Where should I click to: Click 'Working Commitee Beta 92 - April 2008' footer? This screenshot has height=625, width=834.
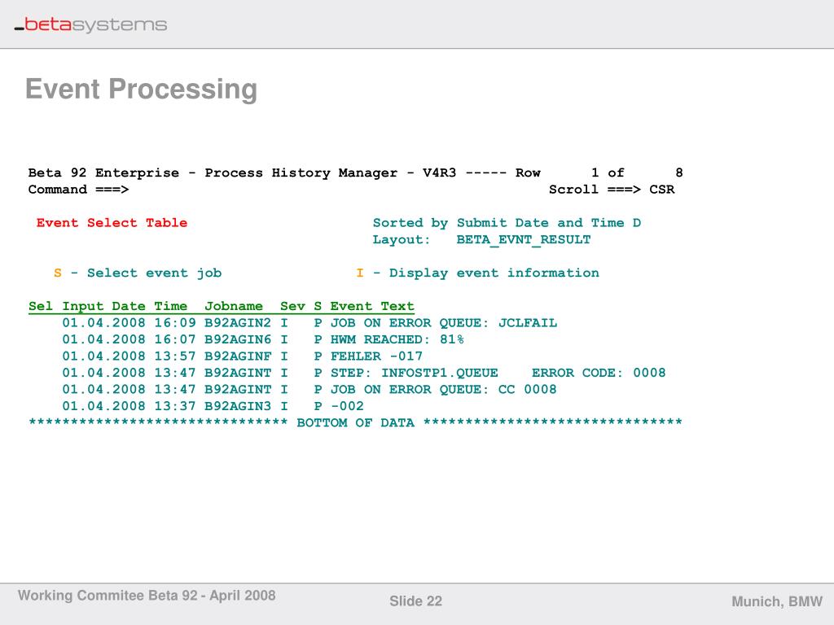click(147, 595)
